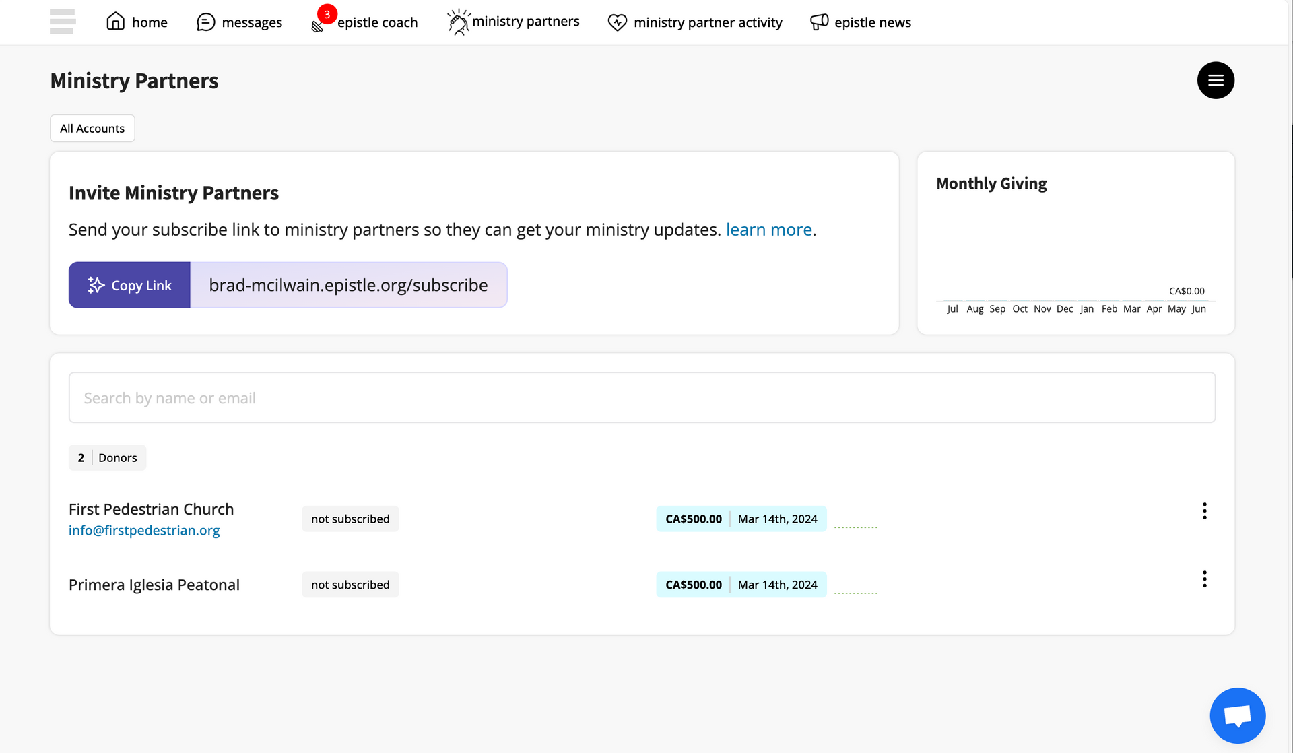Click the home house icon

pos(116,22)
